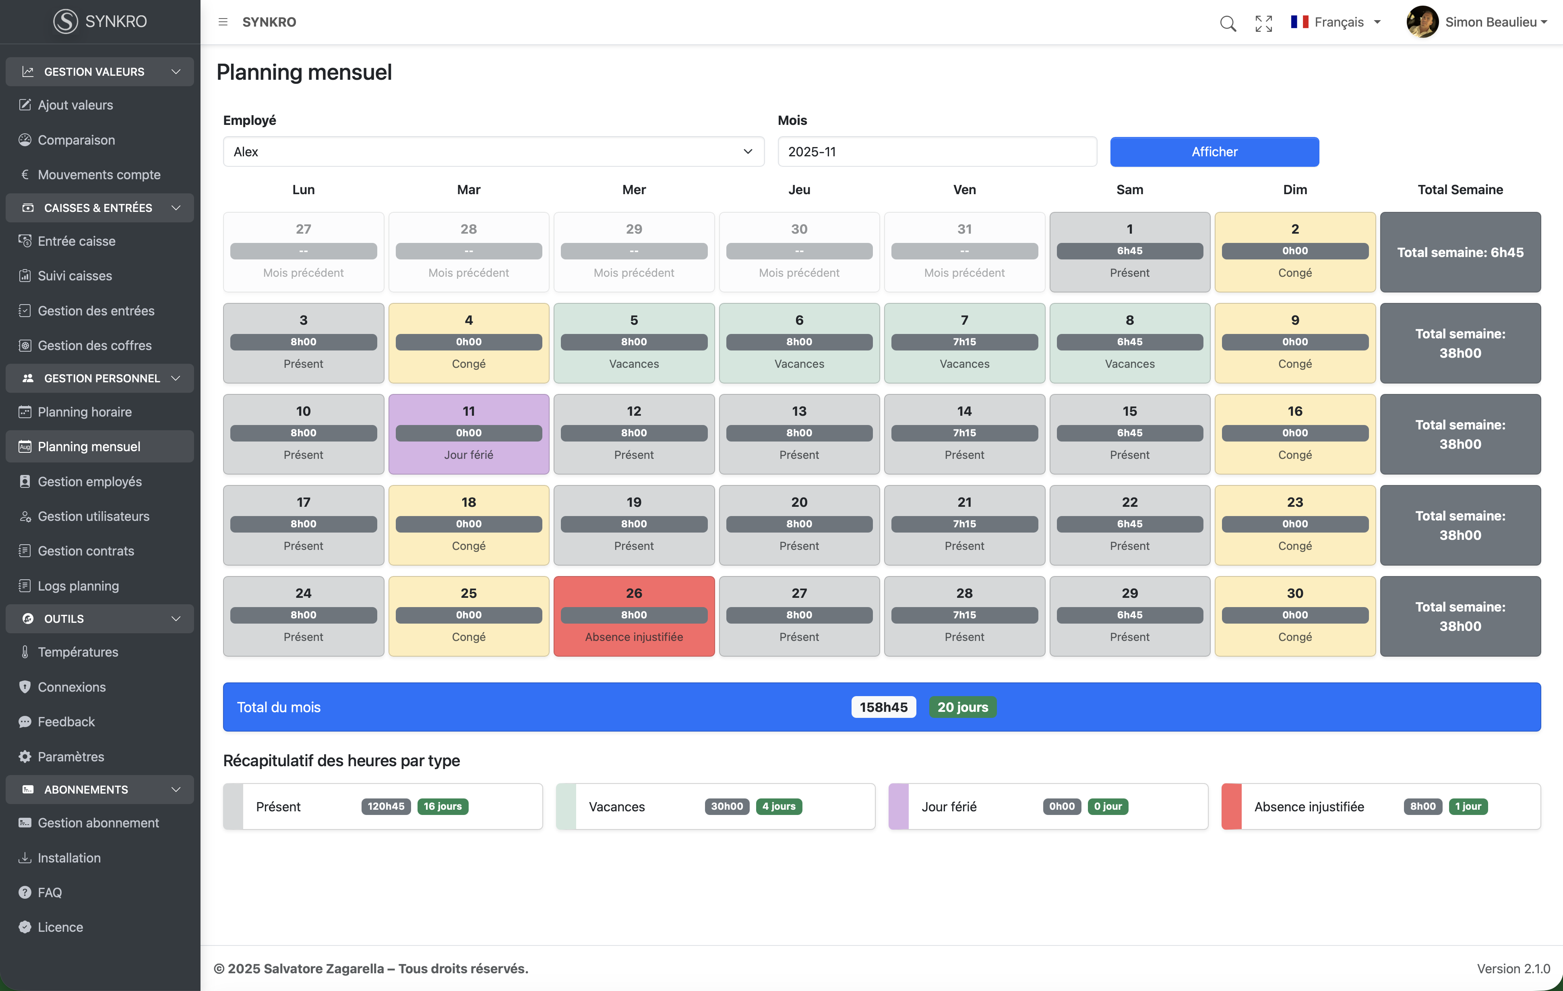
Task: Toggle fullscreen with the expand icon
Action: (1263, 23)
